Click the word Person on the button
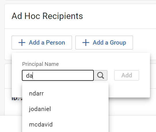 [x=56, y=43]
